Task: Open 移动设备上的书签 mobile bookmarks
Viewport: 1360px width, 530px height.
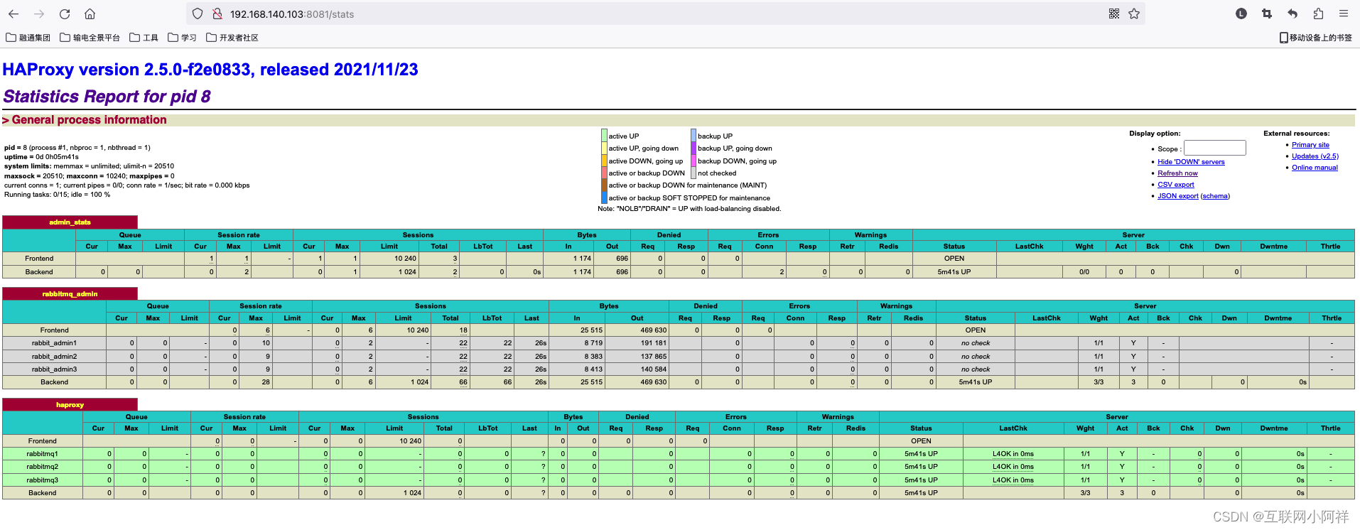Action: pyautogui.click(x=1315, y=38)
